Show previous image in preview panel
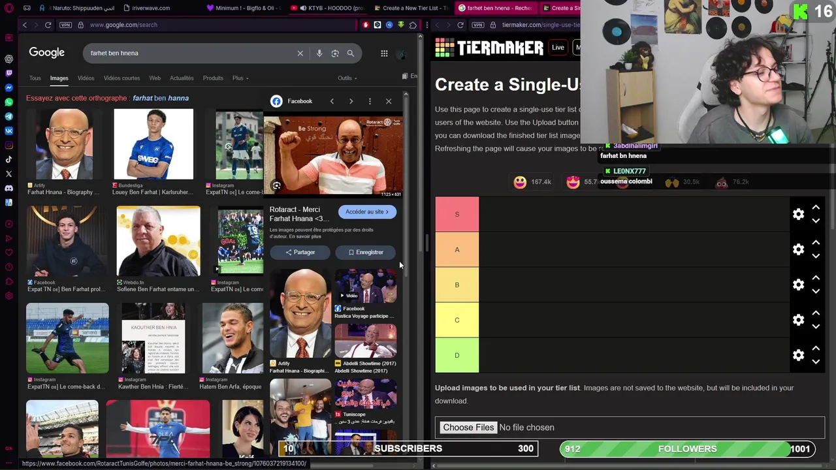 [x=332, y=101]
